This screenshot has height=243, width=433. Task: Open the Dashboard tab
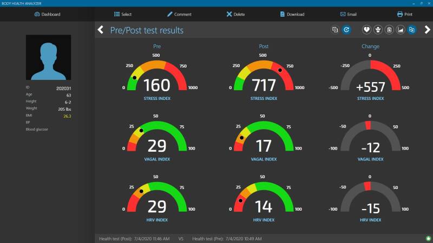pos(47,15)
